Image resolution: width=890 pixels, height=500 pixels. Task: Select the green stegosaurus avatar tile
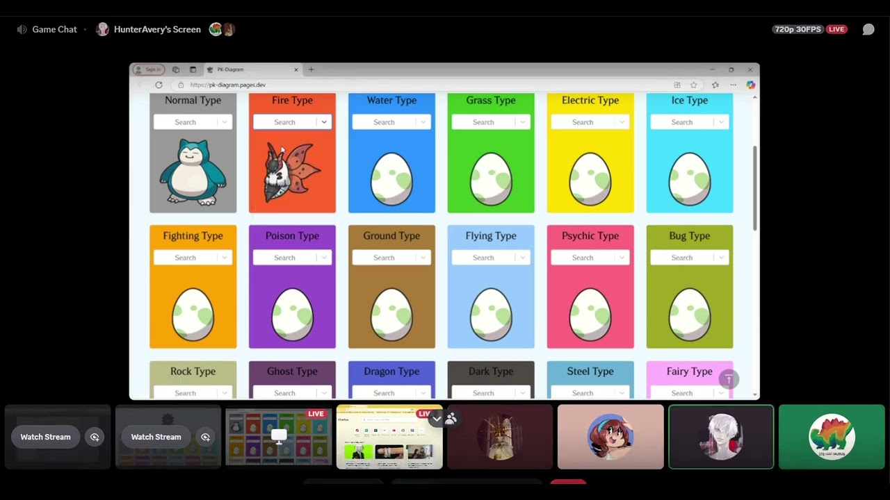(832, 437)
